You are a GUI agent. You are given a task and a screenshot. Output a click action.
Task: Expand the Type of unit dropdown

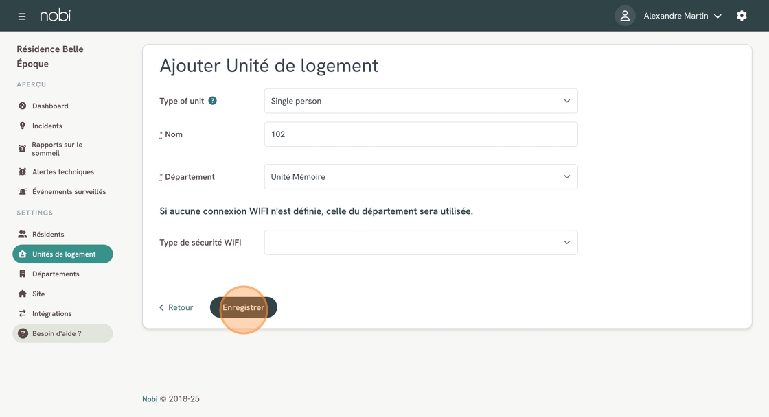(x=421, y=101)
